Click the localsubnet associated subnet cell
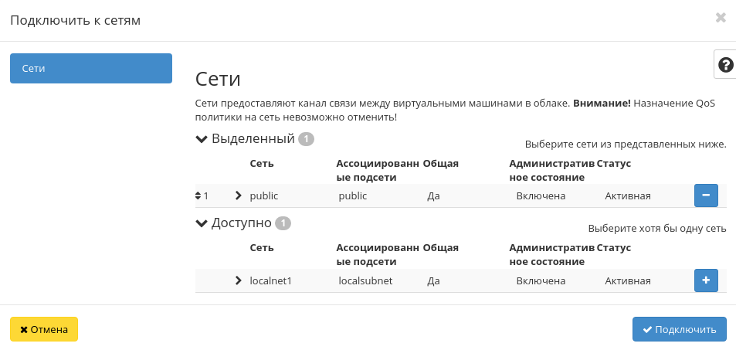Viewport: 736px width, 350px height. [x=365, y=280]
